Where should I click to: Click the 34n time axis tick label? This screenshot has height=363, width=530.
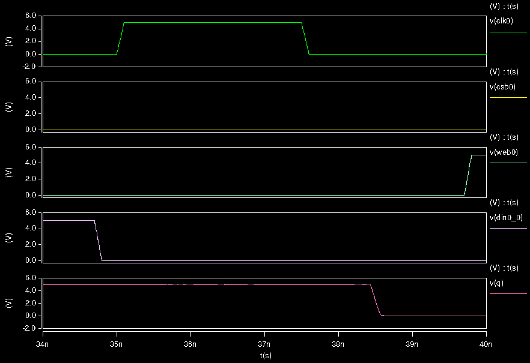point(41,344)
